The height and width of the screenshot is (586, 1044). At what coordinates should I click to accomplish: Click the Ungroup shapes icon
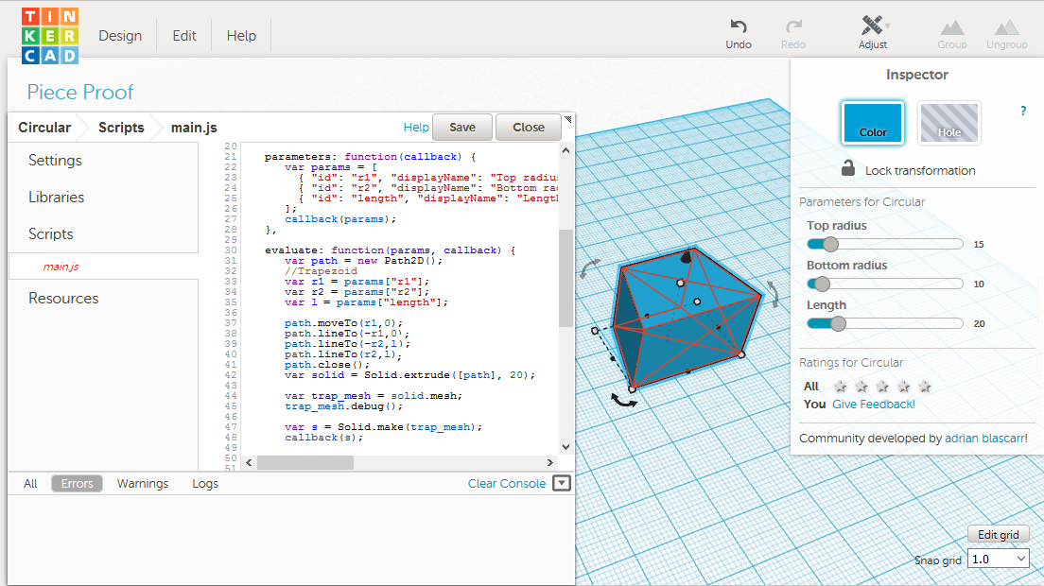[1007, 27]
